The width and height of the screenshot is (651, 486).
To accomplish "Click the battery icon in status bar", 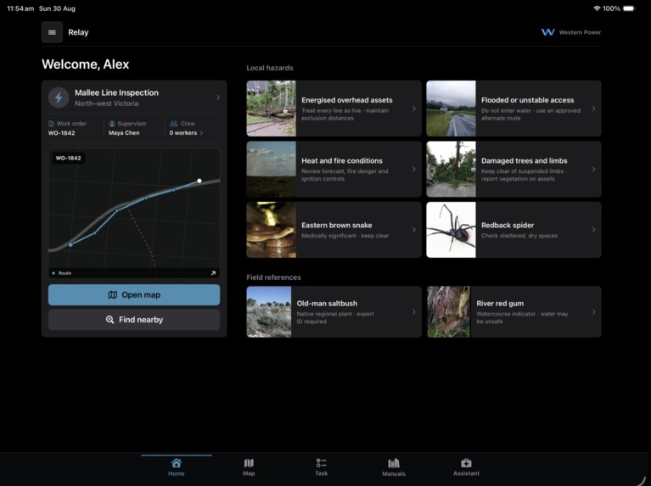I will 629,8.
